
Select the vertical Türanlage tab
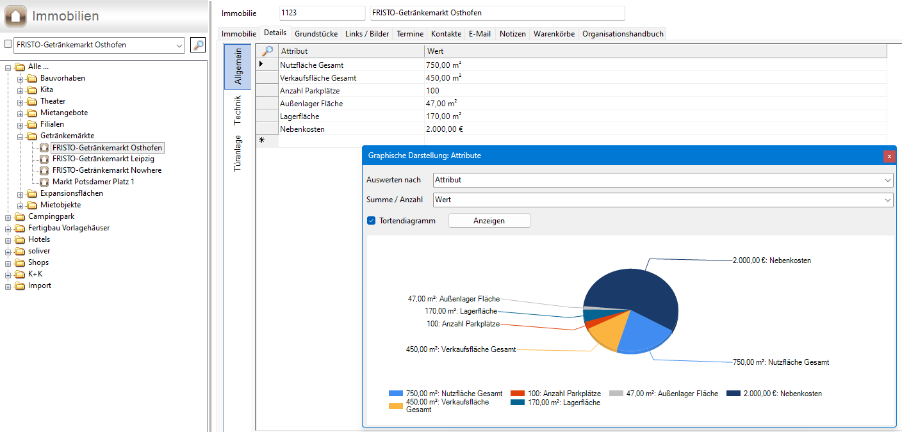[x=238, y=153]
